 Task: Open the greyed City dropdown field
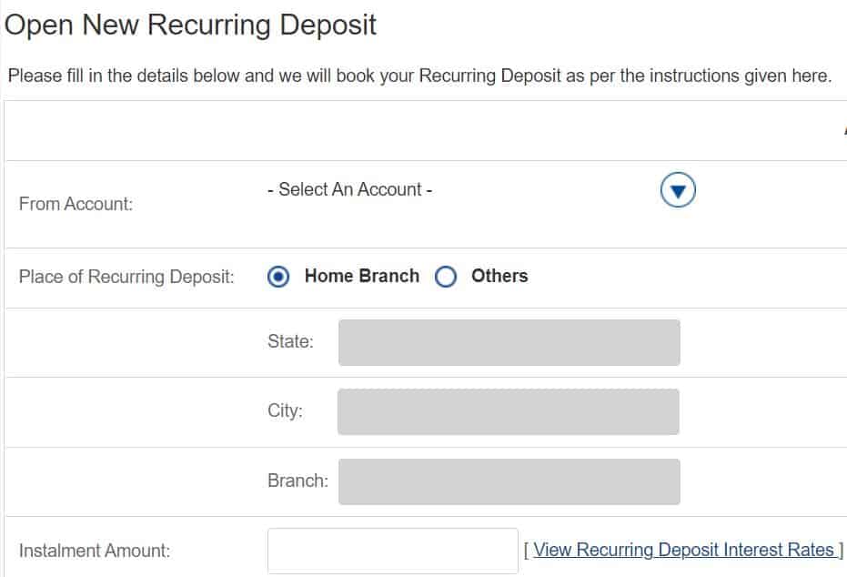pos(509,411)
